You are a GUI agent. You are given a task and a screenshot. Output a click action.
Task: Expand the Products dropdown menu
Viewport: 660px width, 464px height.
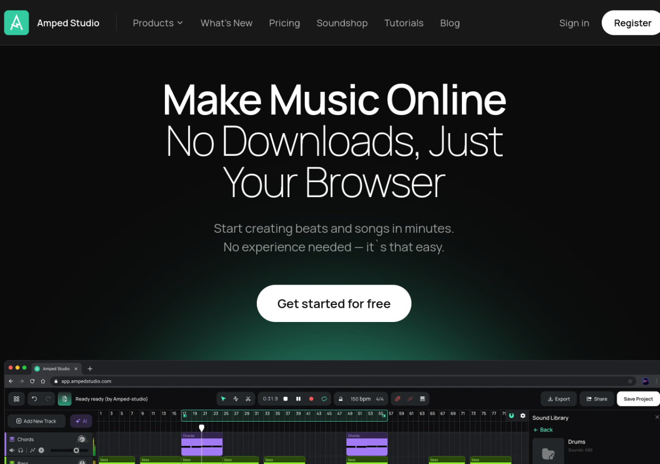[158, 23]
